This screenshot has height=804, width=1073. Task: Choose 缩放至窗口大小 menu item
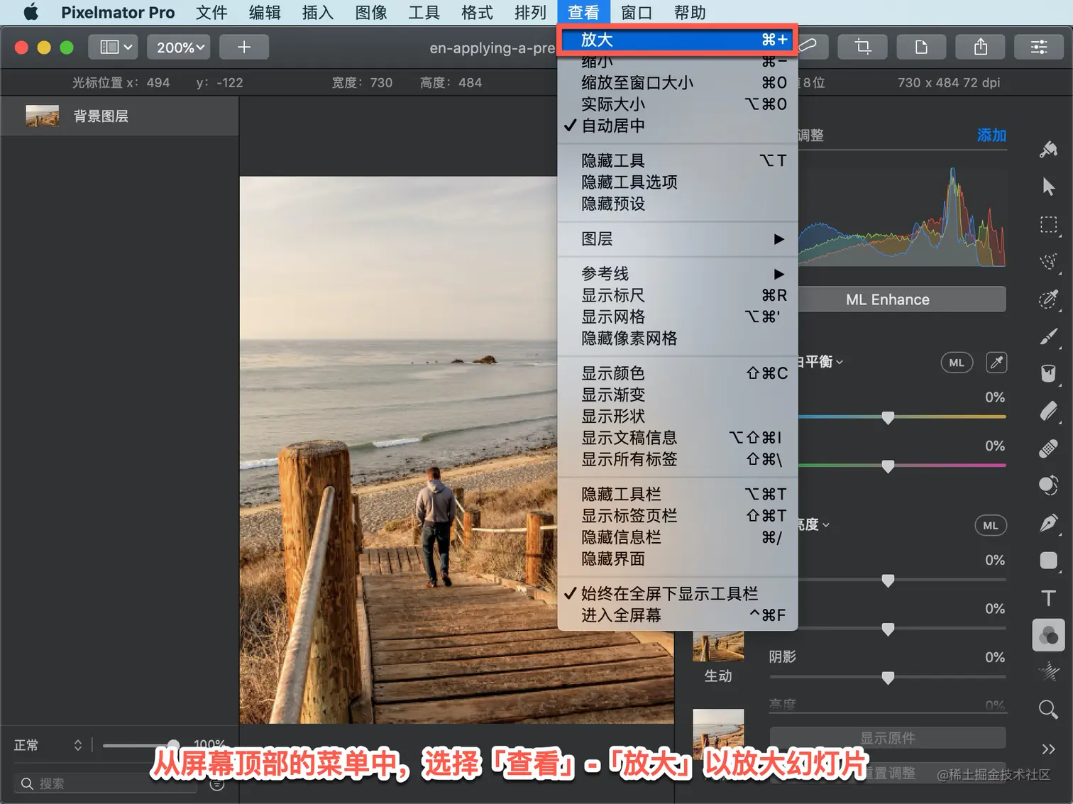pos(678,82)
